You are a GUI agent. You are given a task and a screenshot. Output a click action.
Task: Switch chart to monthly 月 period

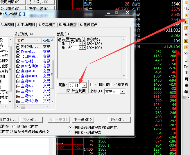click(186, 79)
